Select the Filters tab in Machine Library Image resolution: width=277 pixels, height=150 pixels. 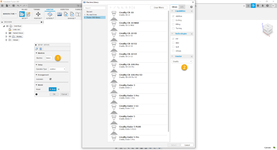click(174, 7)
